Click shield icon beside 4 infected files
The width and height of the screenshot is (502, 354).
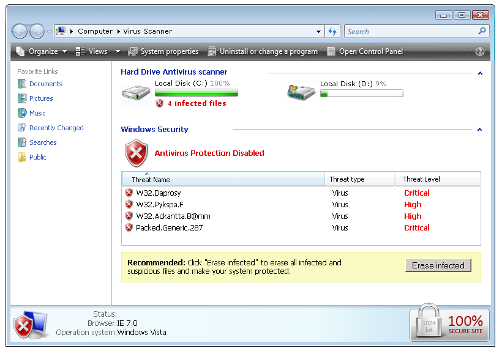pyautogui.click(x=159, y=103)
